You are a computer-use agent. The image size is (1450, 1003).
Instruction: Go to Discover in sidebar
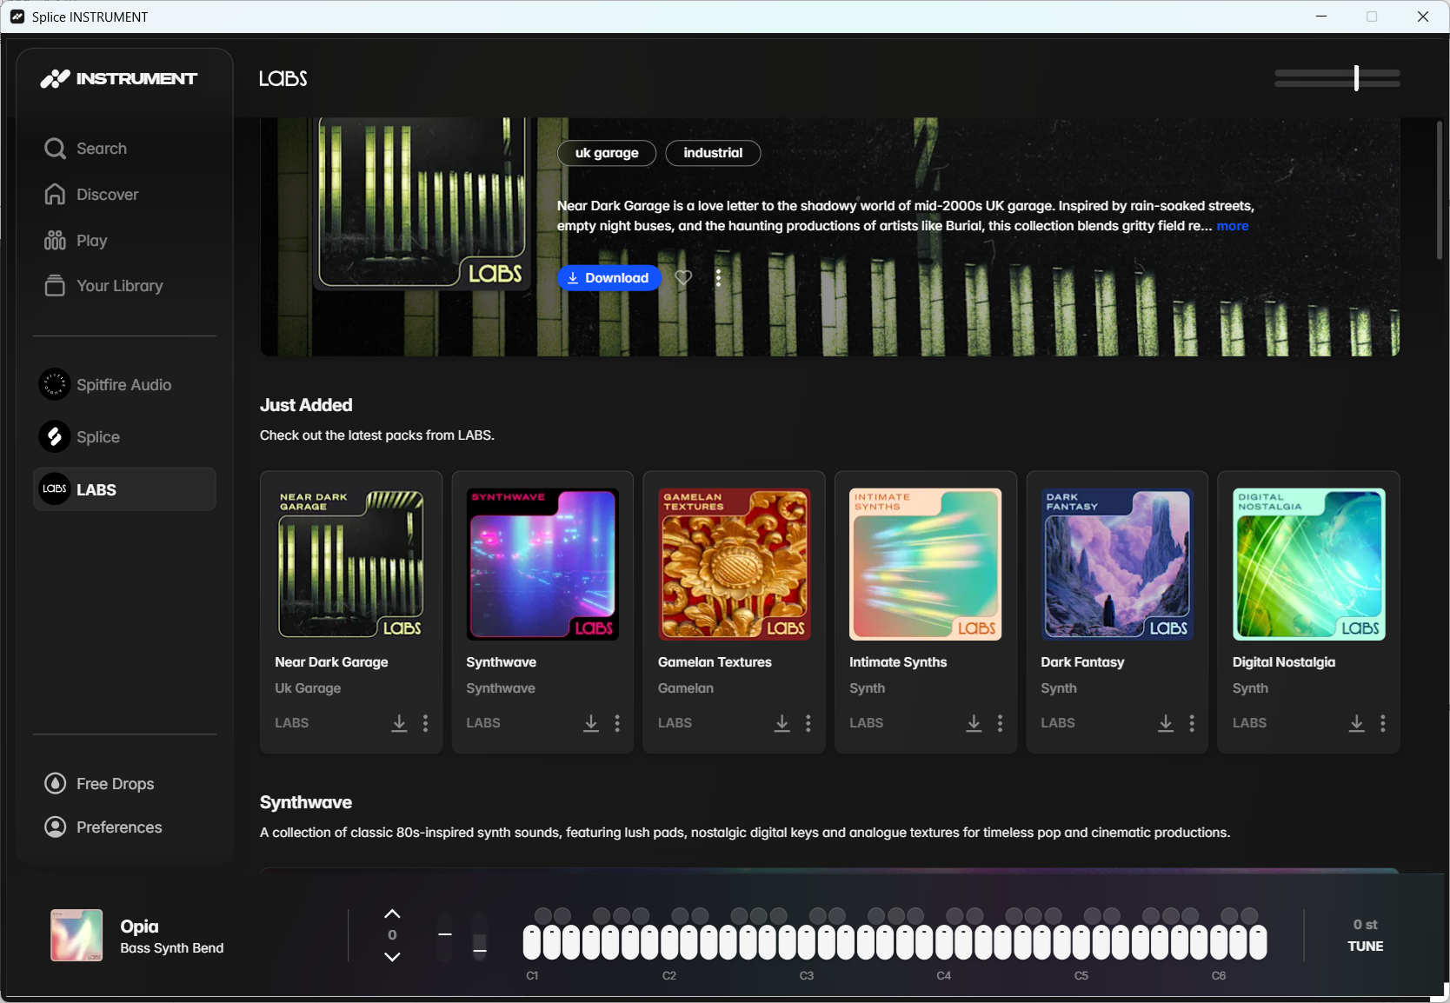point(91,195)
